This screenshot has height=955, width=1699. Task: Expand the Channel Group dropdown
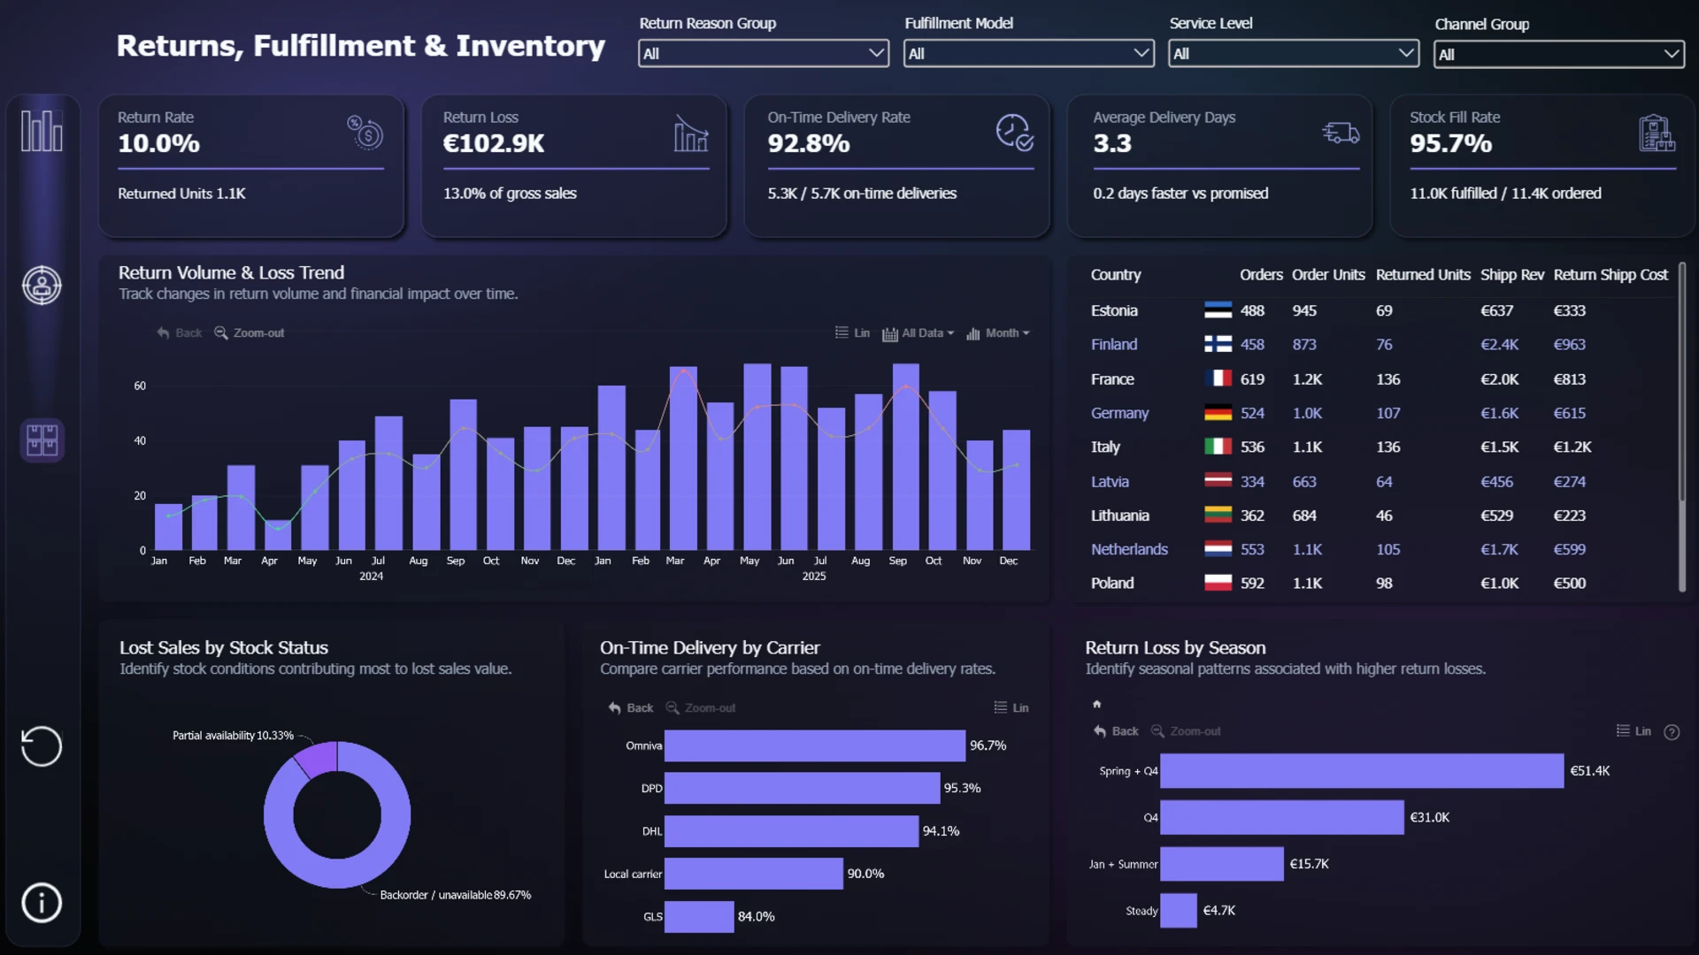point(1558,55)
